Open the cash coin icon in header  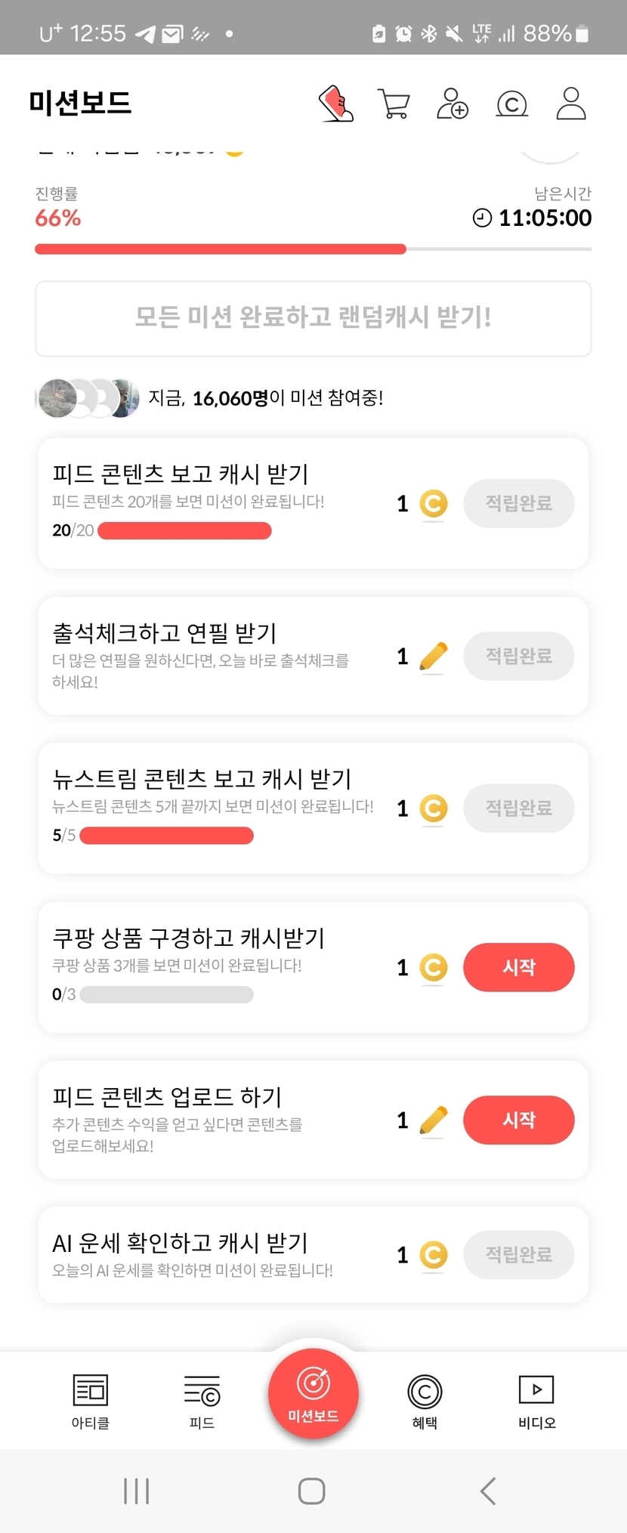(511, 104)
